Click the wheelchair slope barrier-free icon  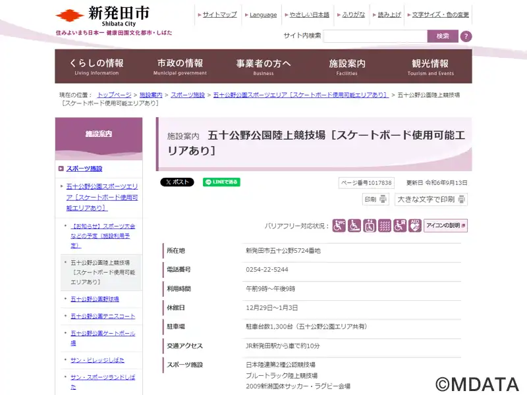click(354, 226)
